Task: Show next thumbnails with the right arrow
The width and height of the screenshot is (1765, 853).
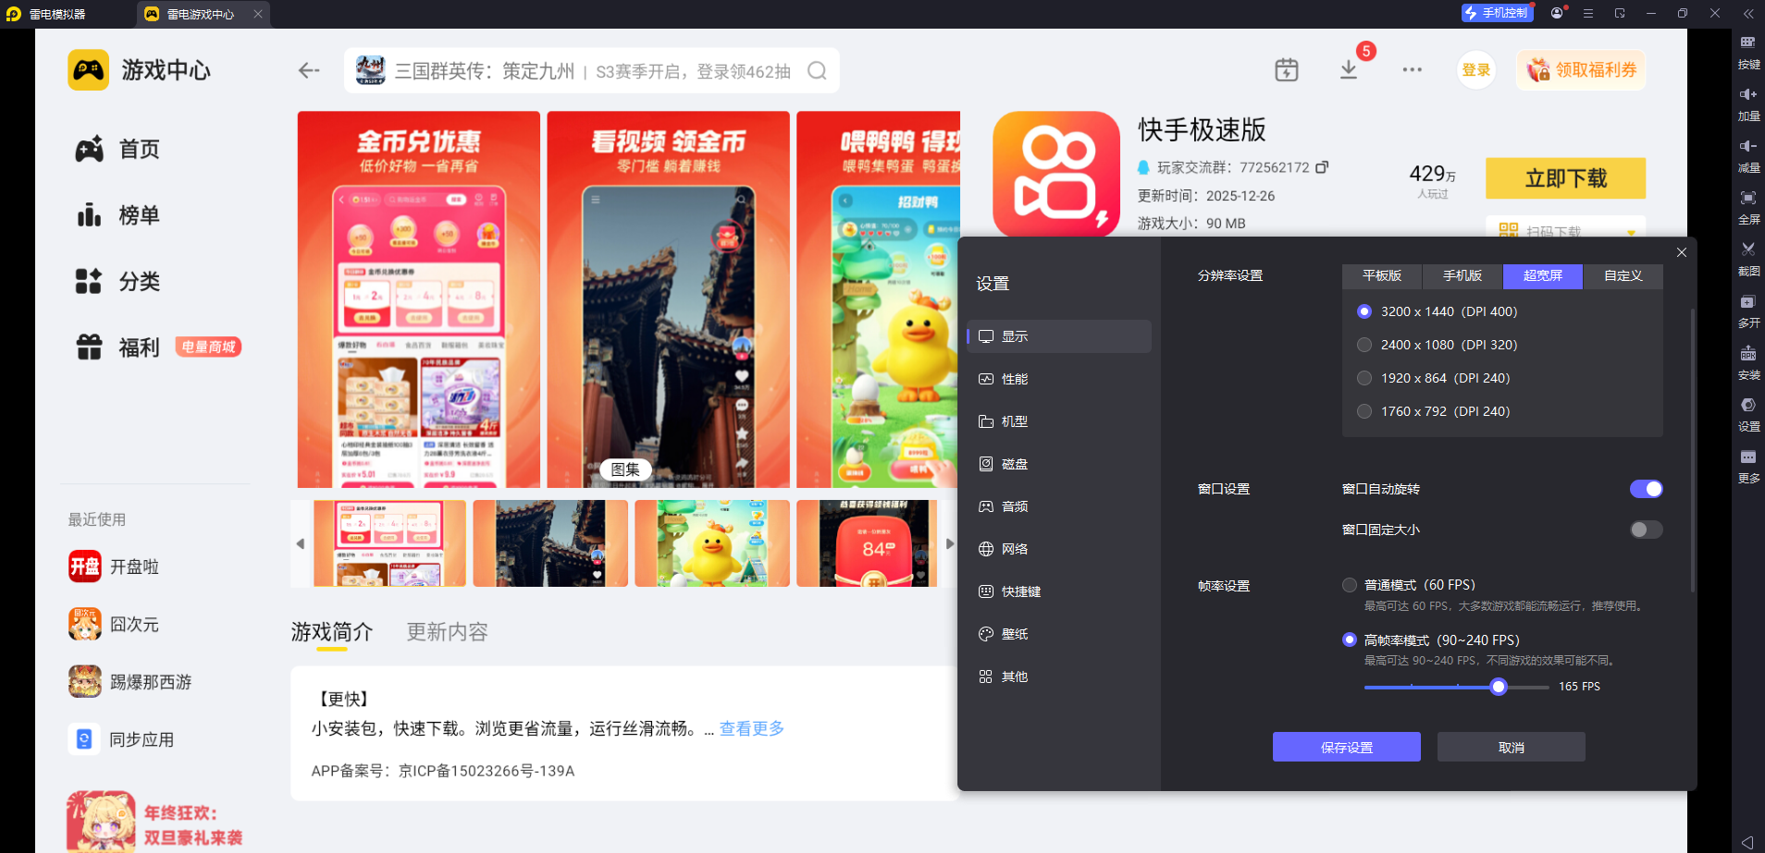Action: [950, 543]
